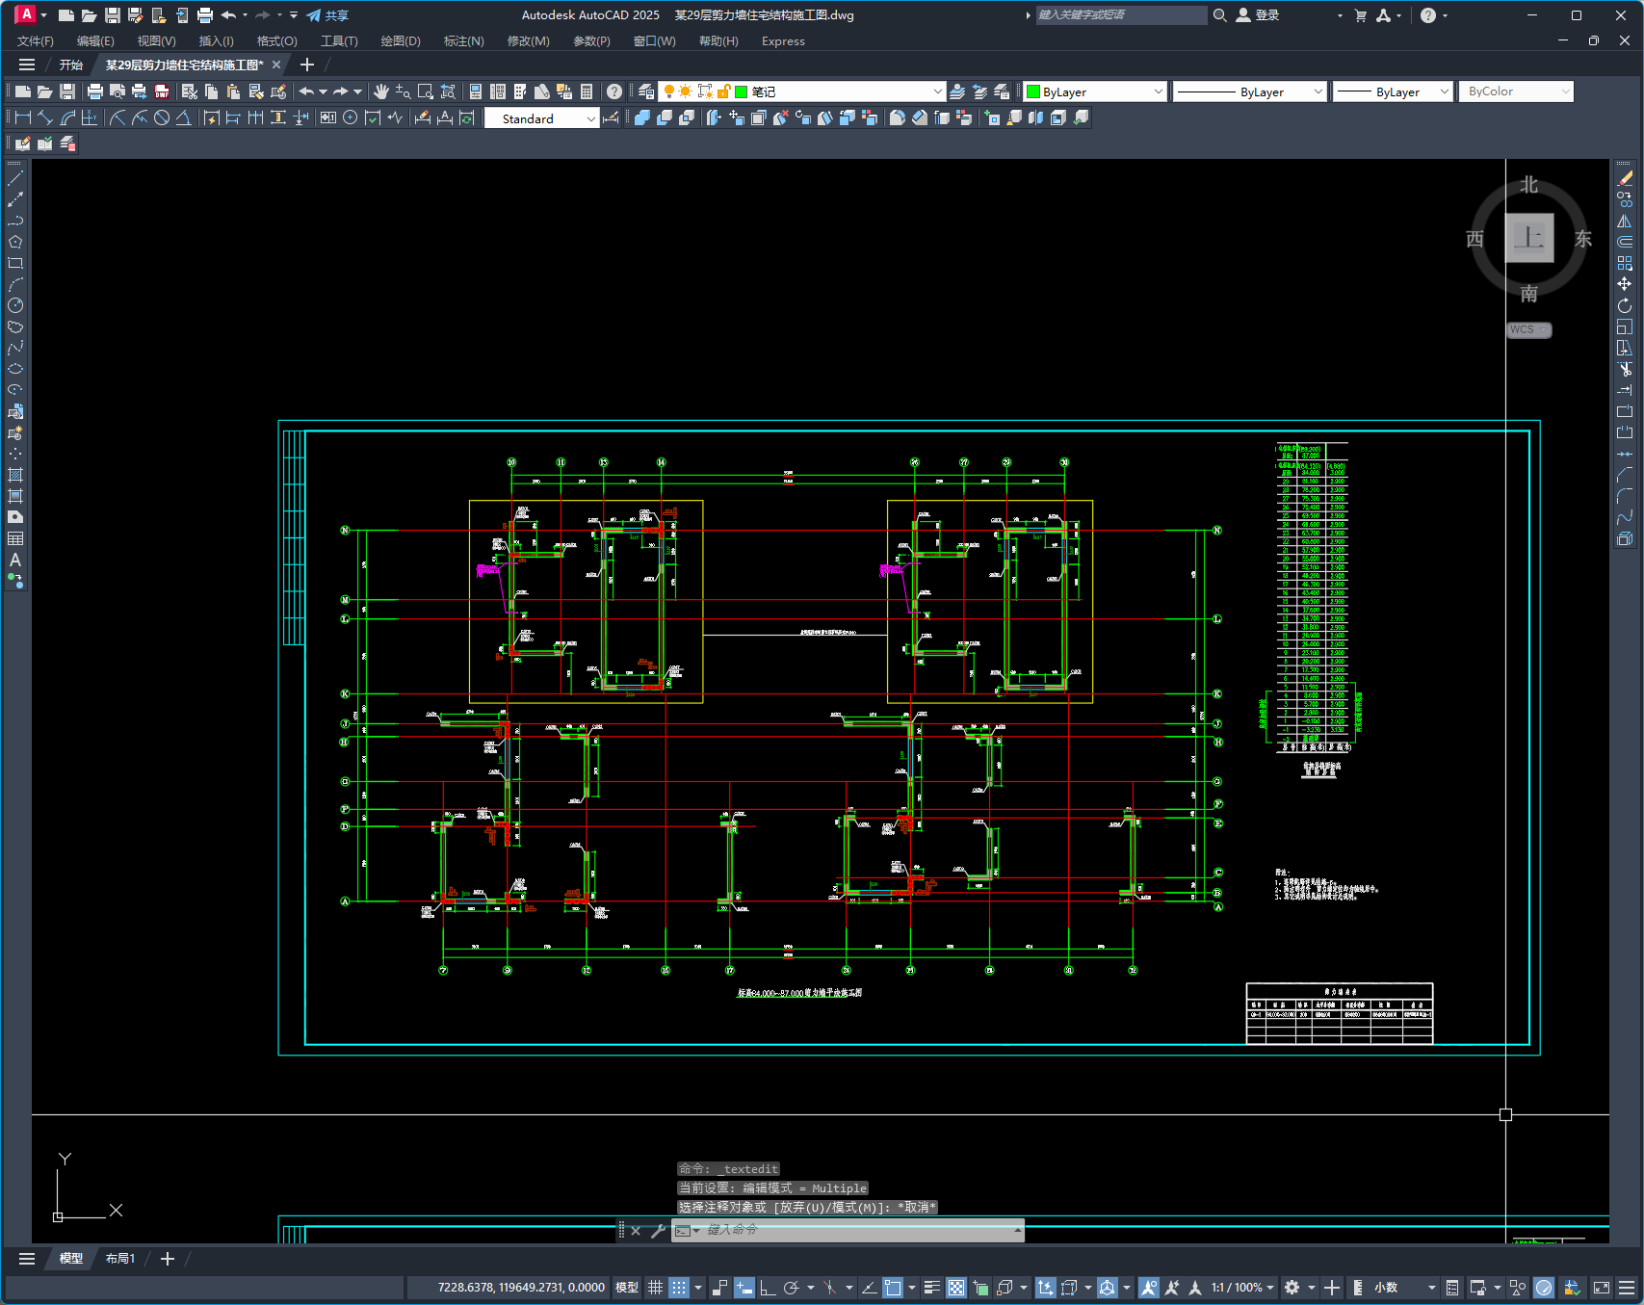Open the 绘图(D) menu
1644x1305 pixels.
400,41
